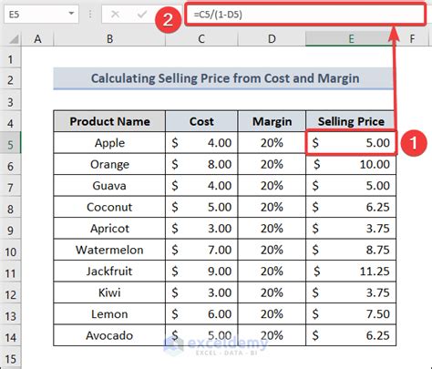
Task: Click Kiwi's margin cell showing 20%
Action: tap(272, 292)
